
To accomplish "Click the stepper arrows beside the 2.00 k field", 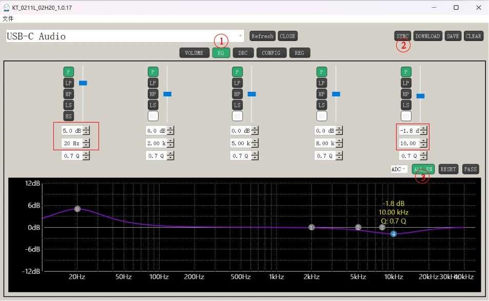I will pyautogui.click(x=170, y=144).
